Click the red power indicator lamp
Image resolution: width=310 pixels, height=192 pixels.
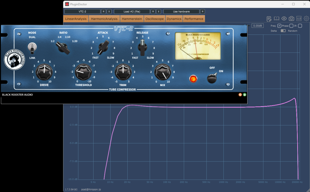click(193, 79)
